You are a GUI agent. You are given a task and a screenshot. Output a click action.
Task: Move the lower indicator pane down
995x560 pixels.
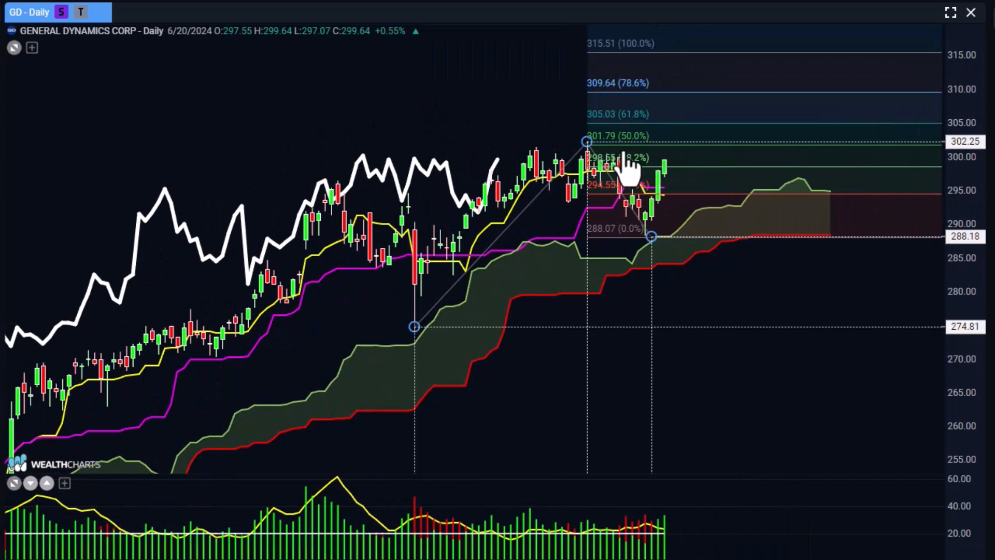point(31,484)
